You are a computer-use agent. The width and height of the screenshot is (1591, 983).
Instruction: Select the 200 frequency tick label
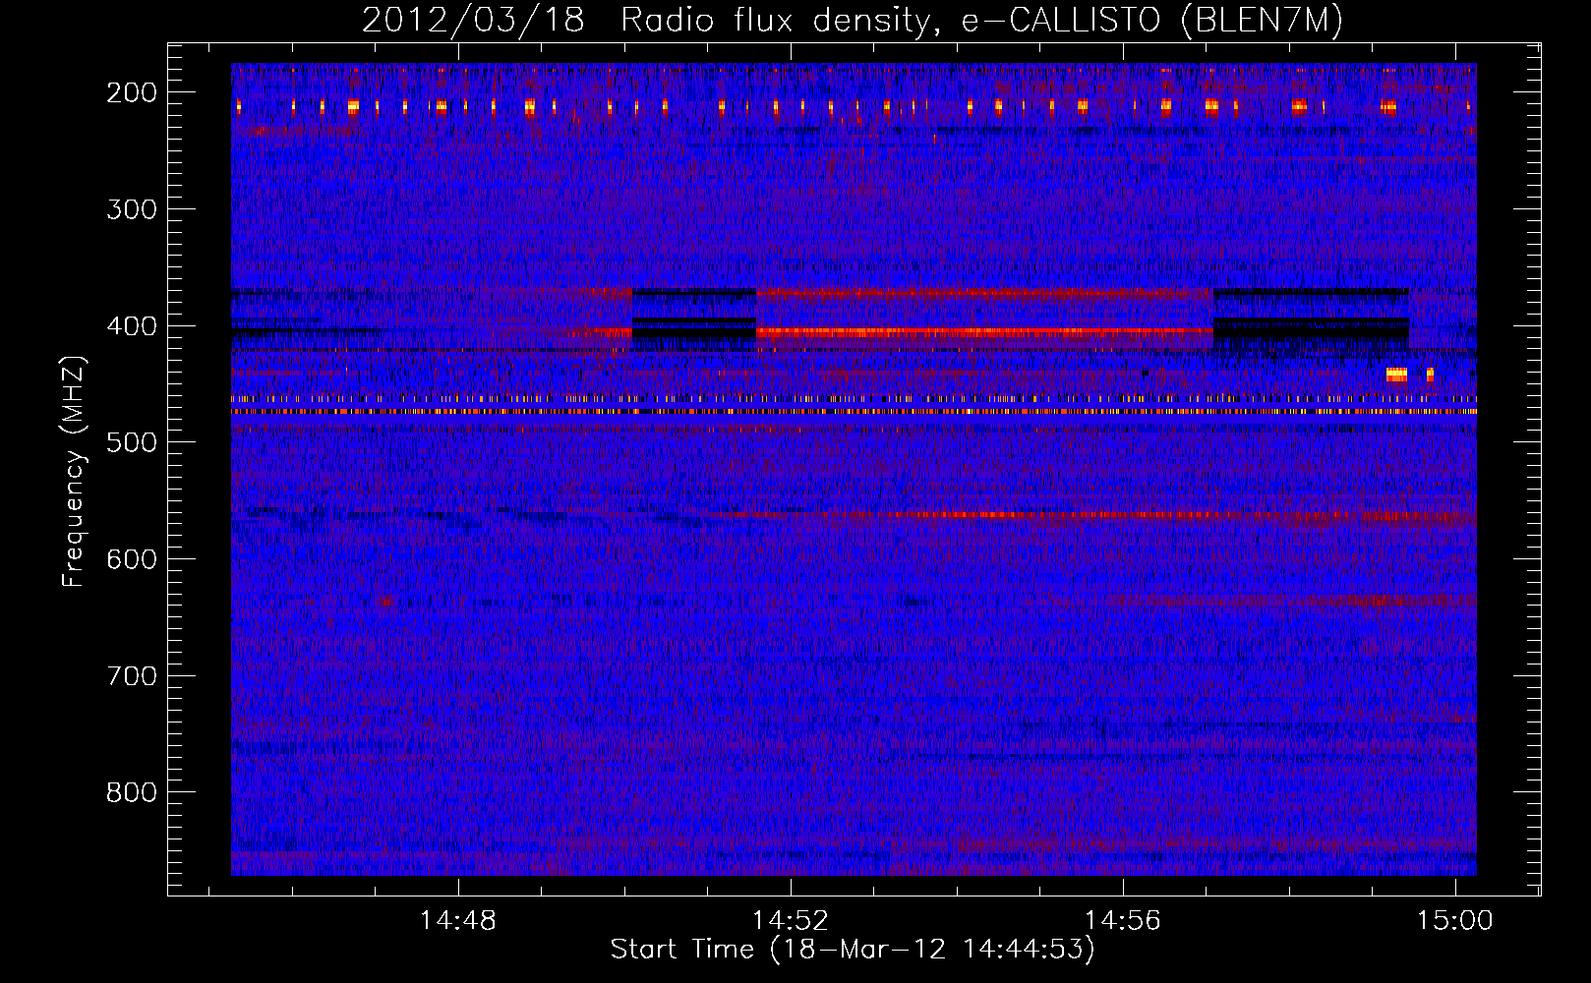pos(132,92)
